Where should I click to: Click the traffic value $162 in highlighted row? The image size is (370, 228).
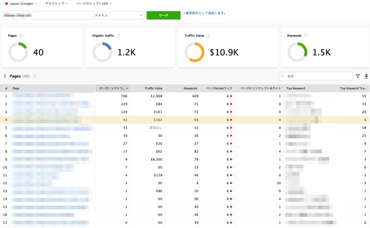click(158, 120)
